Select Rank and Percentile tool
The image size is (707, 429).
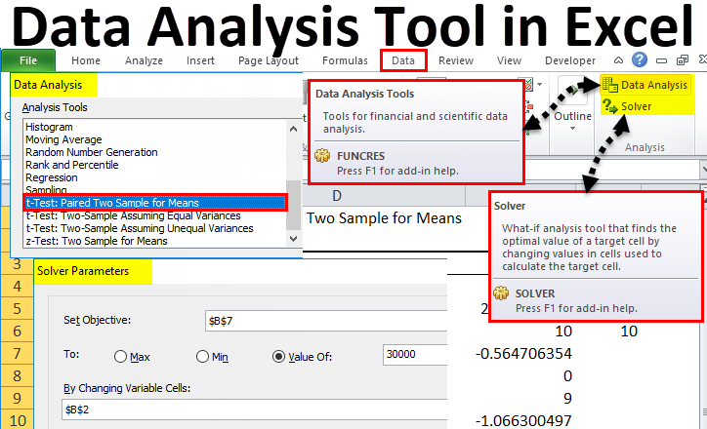[71, 165]
